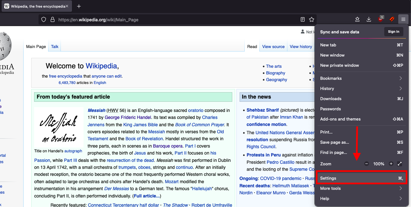Click the red price tag extension icon

392,19
